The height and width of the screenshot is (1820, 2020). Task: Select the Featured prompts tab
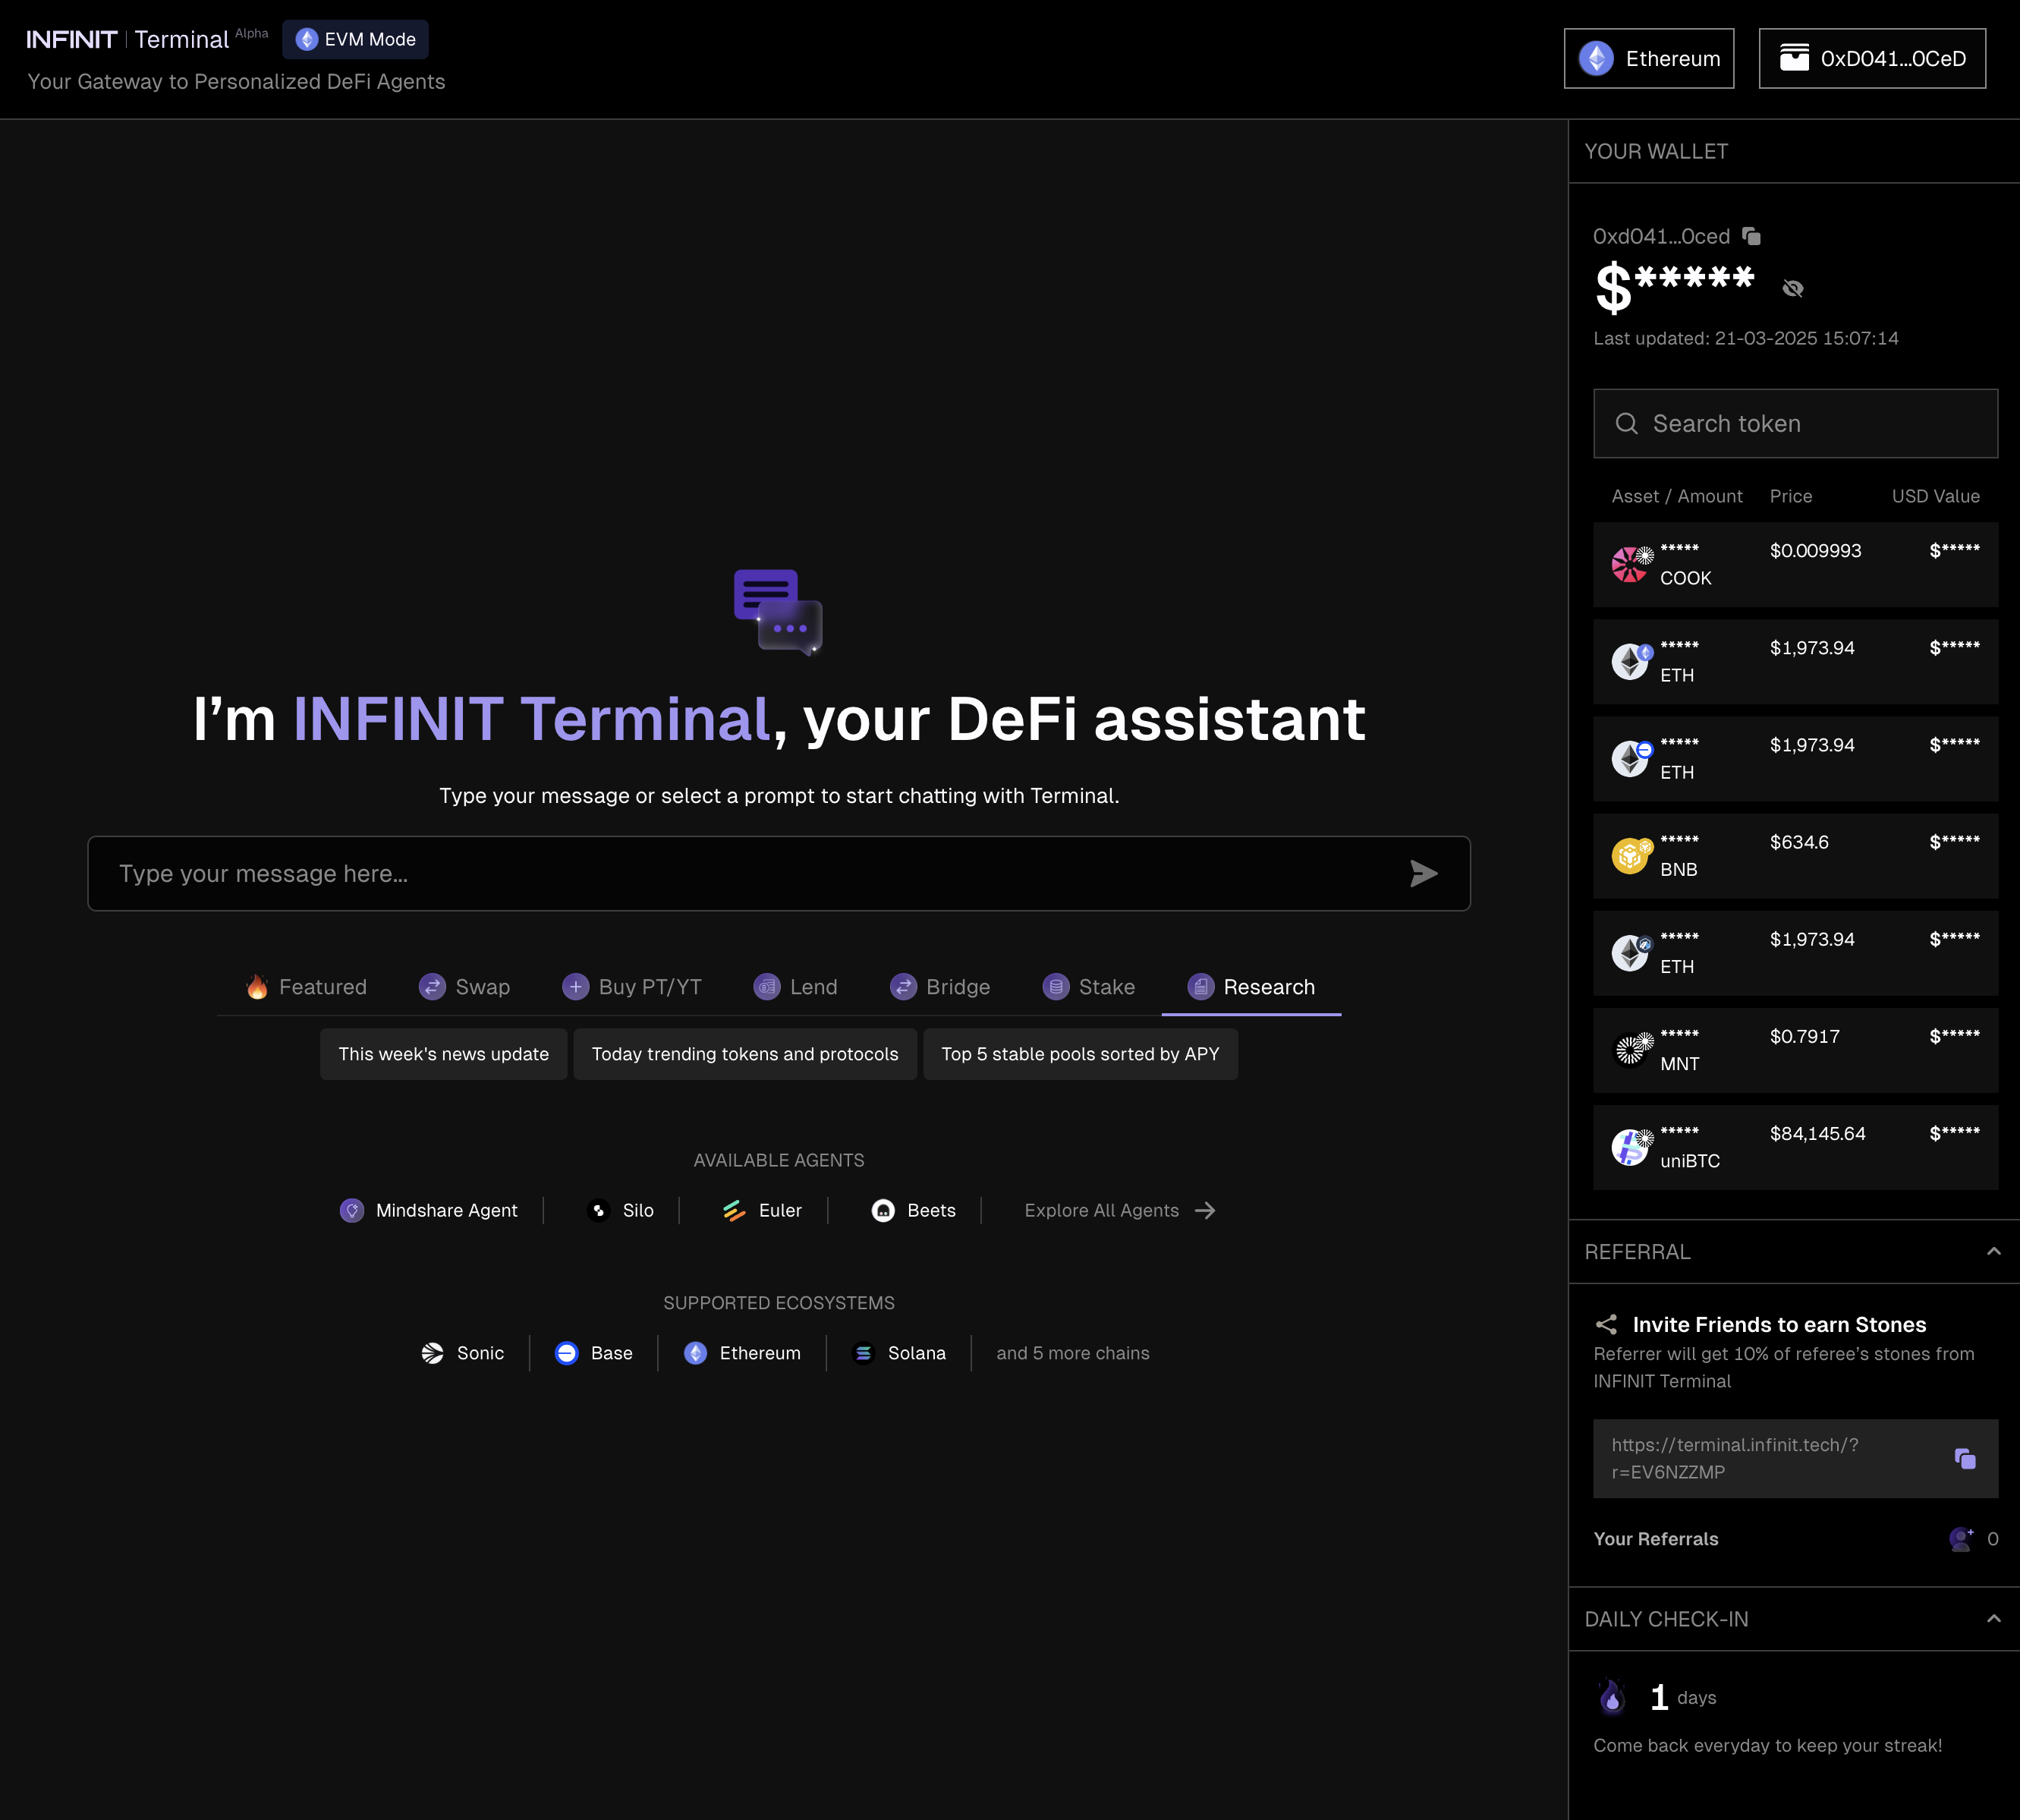pyautogui.click(x=306, y=987)
